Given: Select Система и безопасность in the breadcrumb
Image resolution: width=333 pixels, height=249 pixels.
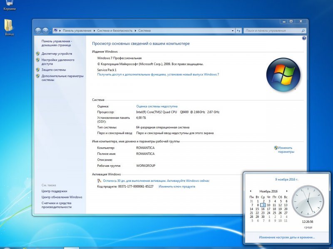Looking at the screenshot, I should click(x=115, y=31).
